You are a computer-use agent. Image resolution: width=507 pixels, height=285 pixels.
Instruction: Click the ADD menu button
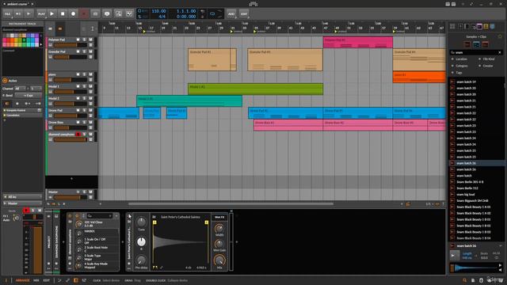click(231, 14)
